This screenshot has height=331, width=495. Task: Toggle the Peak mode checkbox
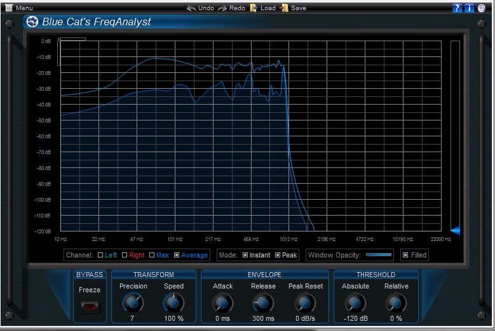[278, 255]
